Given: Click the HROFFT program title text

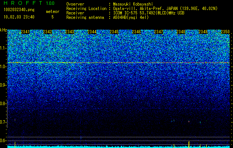Looking at the screenshot, I should (23, 3).
